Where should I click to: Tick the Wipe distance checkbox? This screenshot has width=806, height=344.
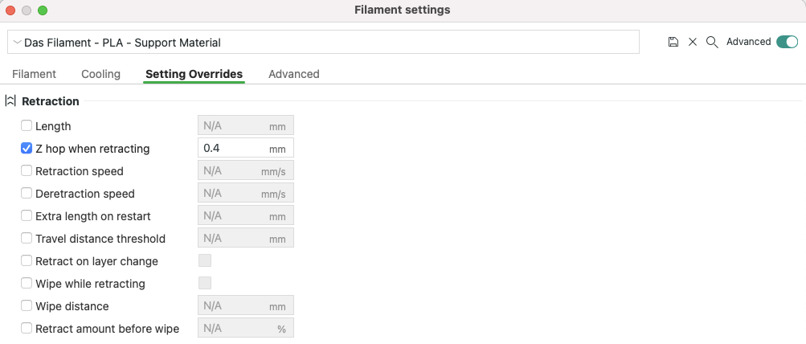(27, 305)
